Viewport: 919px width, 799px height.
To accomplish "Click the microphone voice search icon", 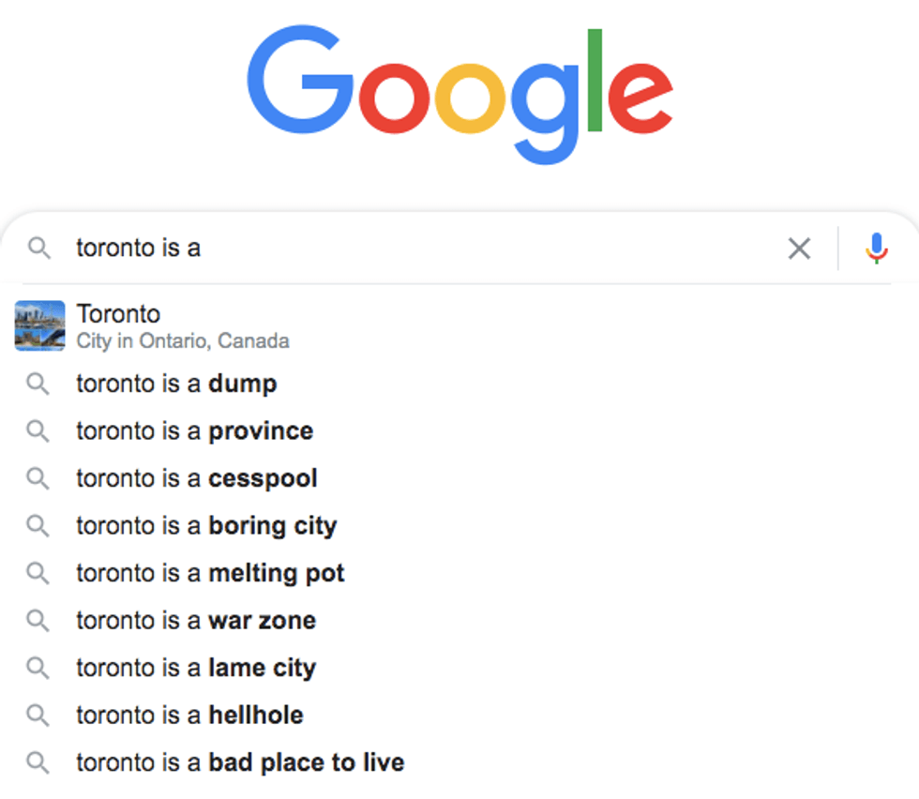I will click(x=876, y=249).
